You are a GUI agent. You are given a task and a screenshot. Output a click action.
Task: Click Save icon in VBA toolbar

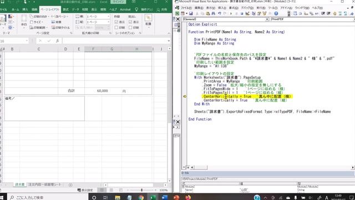[x=191, y=13]
